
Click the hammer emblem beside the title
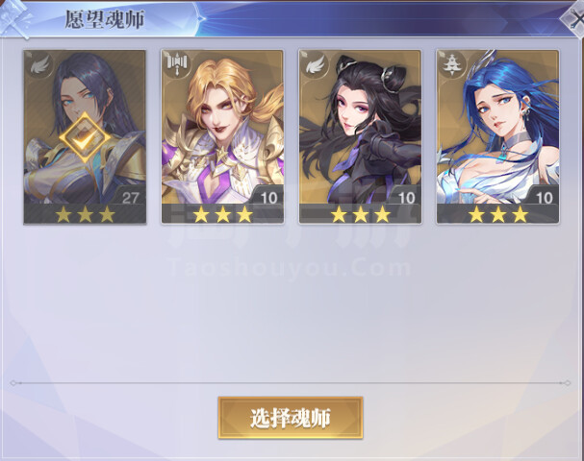(16, 19)
